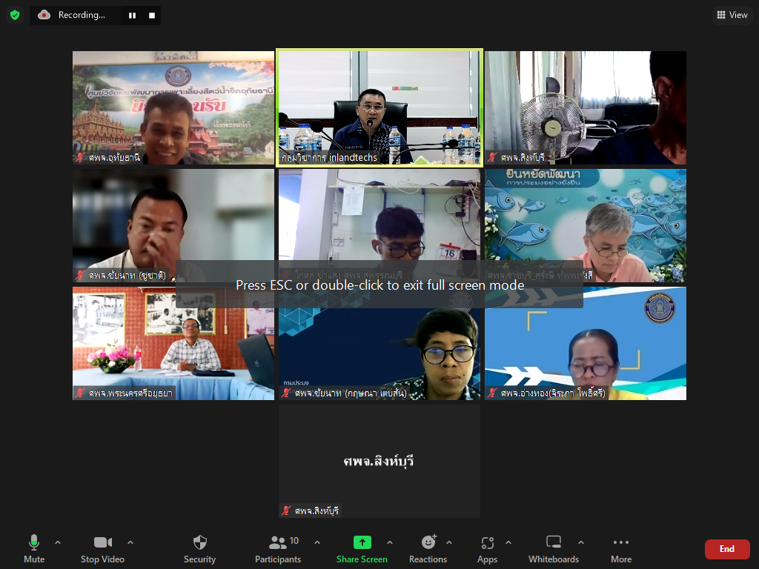Turn off camera with Stop Video

102,549
